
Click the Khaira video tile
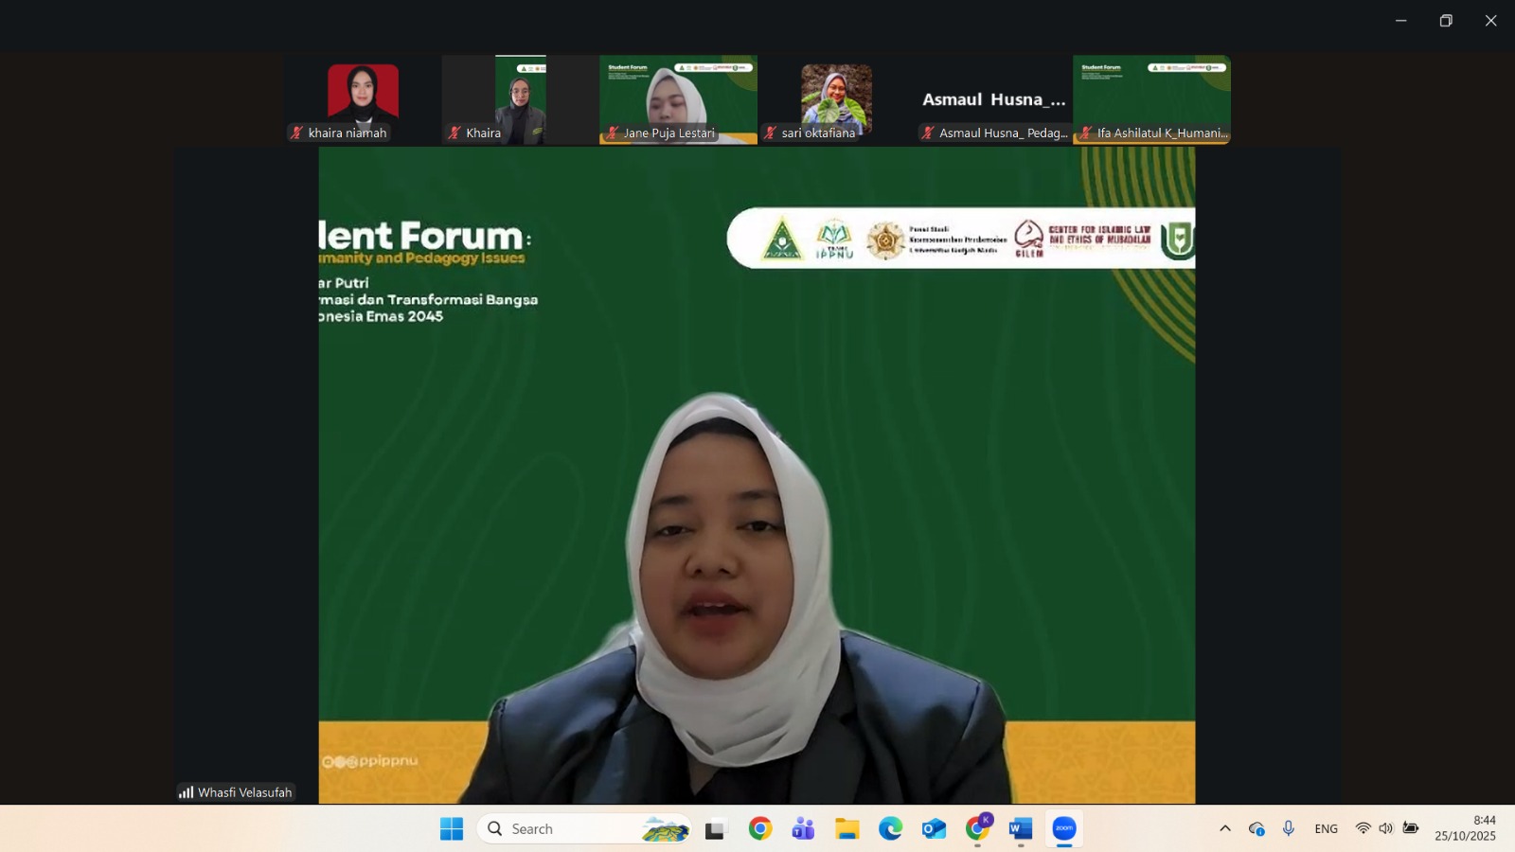coord(520,98)
